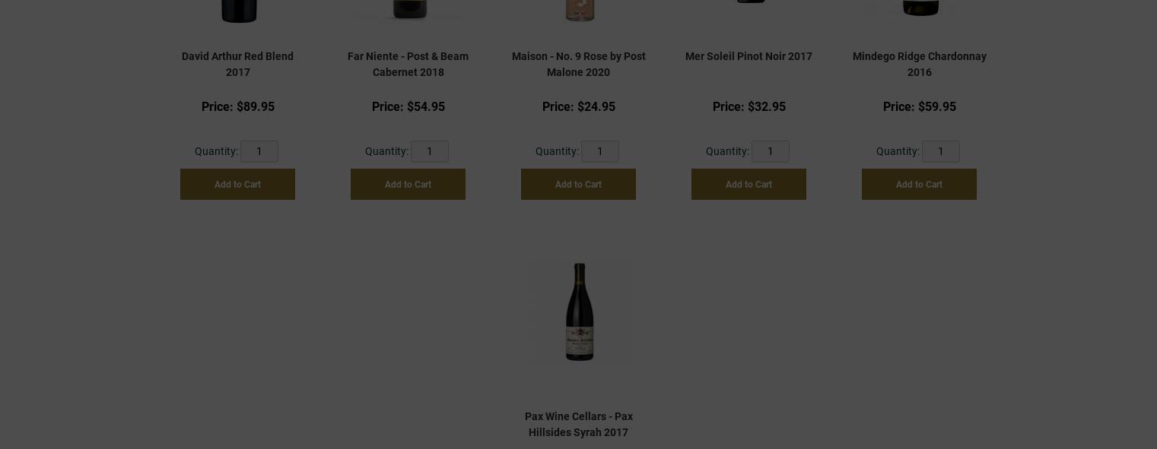The width and height of the screenshot is (1157, 449).
Task: Focus quantity field for Mindego Ridge Chardonnay
Action: 941,151
